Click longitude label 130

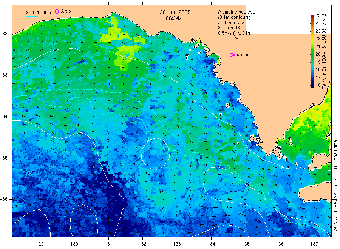click(x=74, y=244)
